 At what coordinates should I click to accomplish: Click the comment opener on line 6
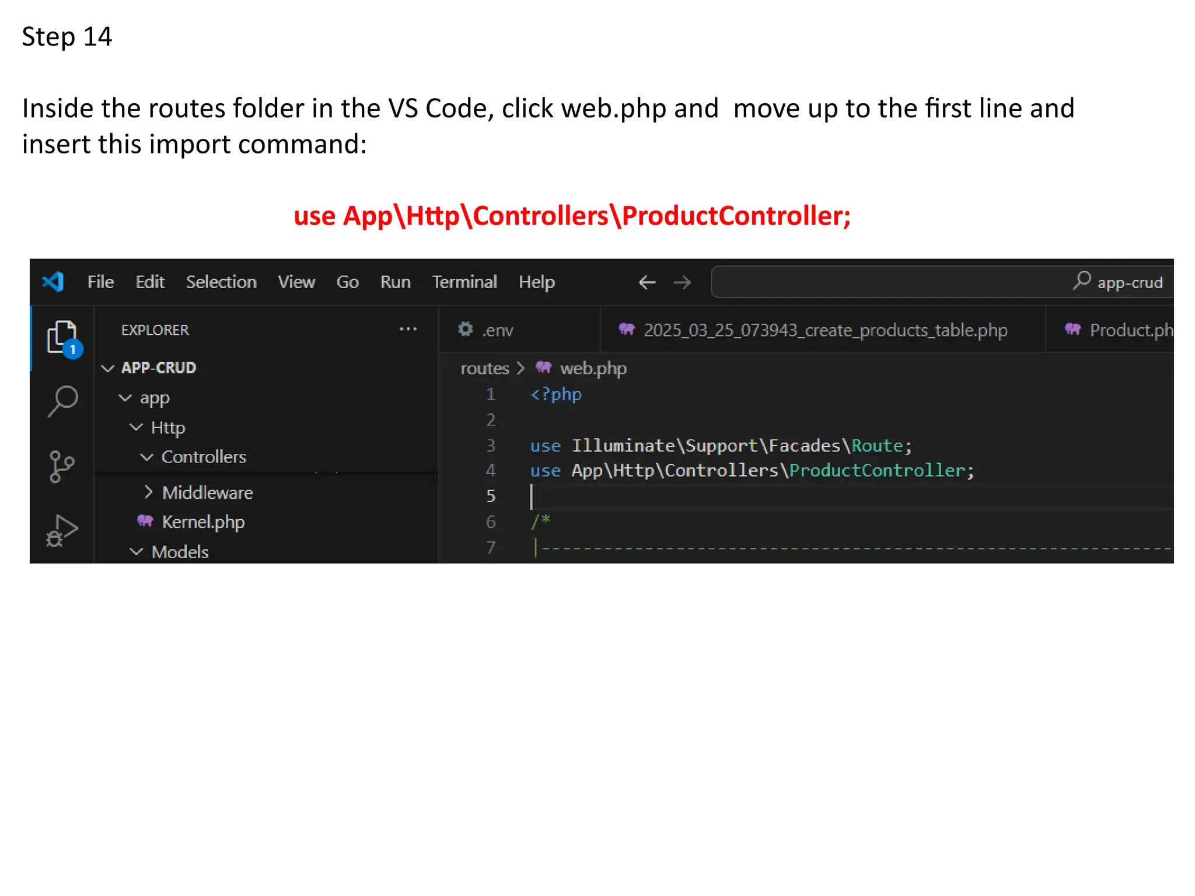(x=540, y=521)
